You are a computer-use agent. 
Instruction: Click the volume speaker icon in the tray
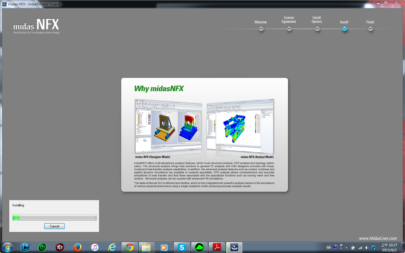[367, 248]
